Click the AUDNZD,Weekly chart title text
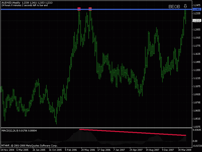 (11, 3)
